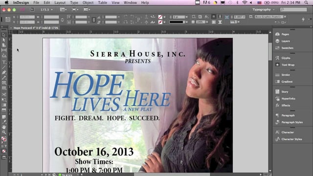Image resolution: width=313 pixels, height=176 pixels.
Task: Open the zoom level 173.3 dropdown
Action: pos(47,10)
